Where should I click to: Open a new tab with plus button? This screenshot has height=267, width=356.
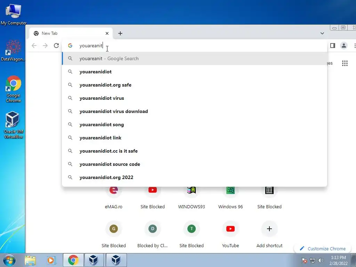tap(120, 33)
